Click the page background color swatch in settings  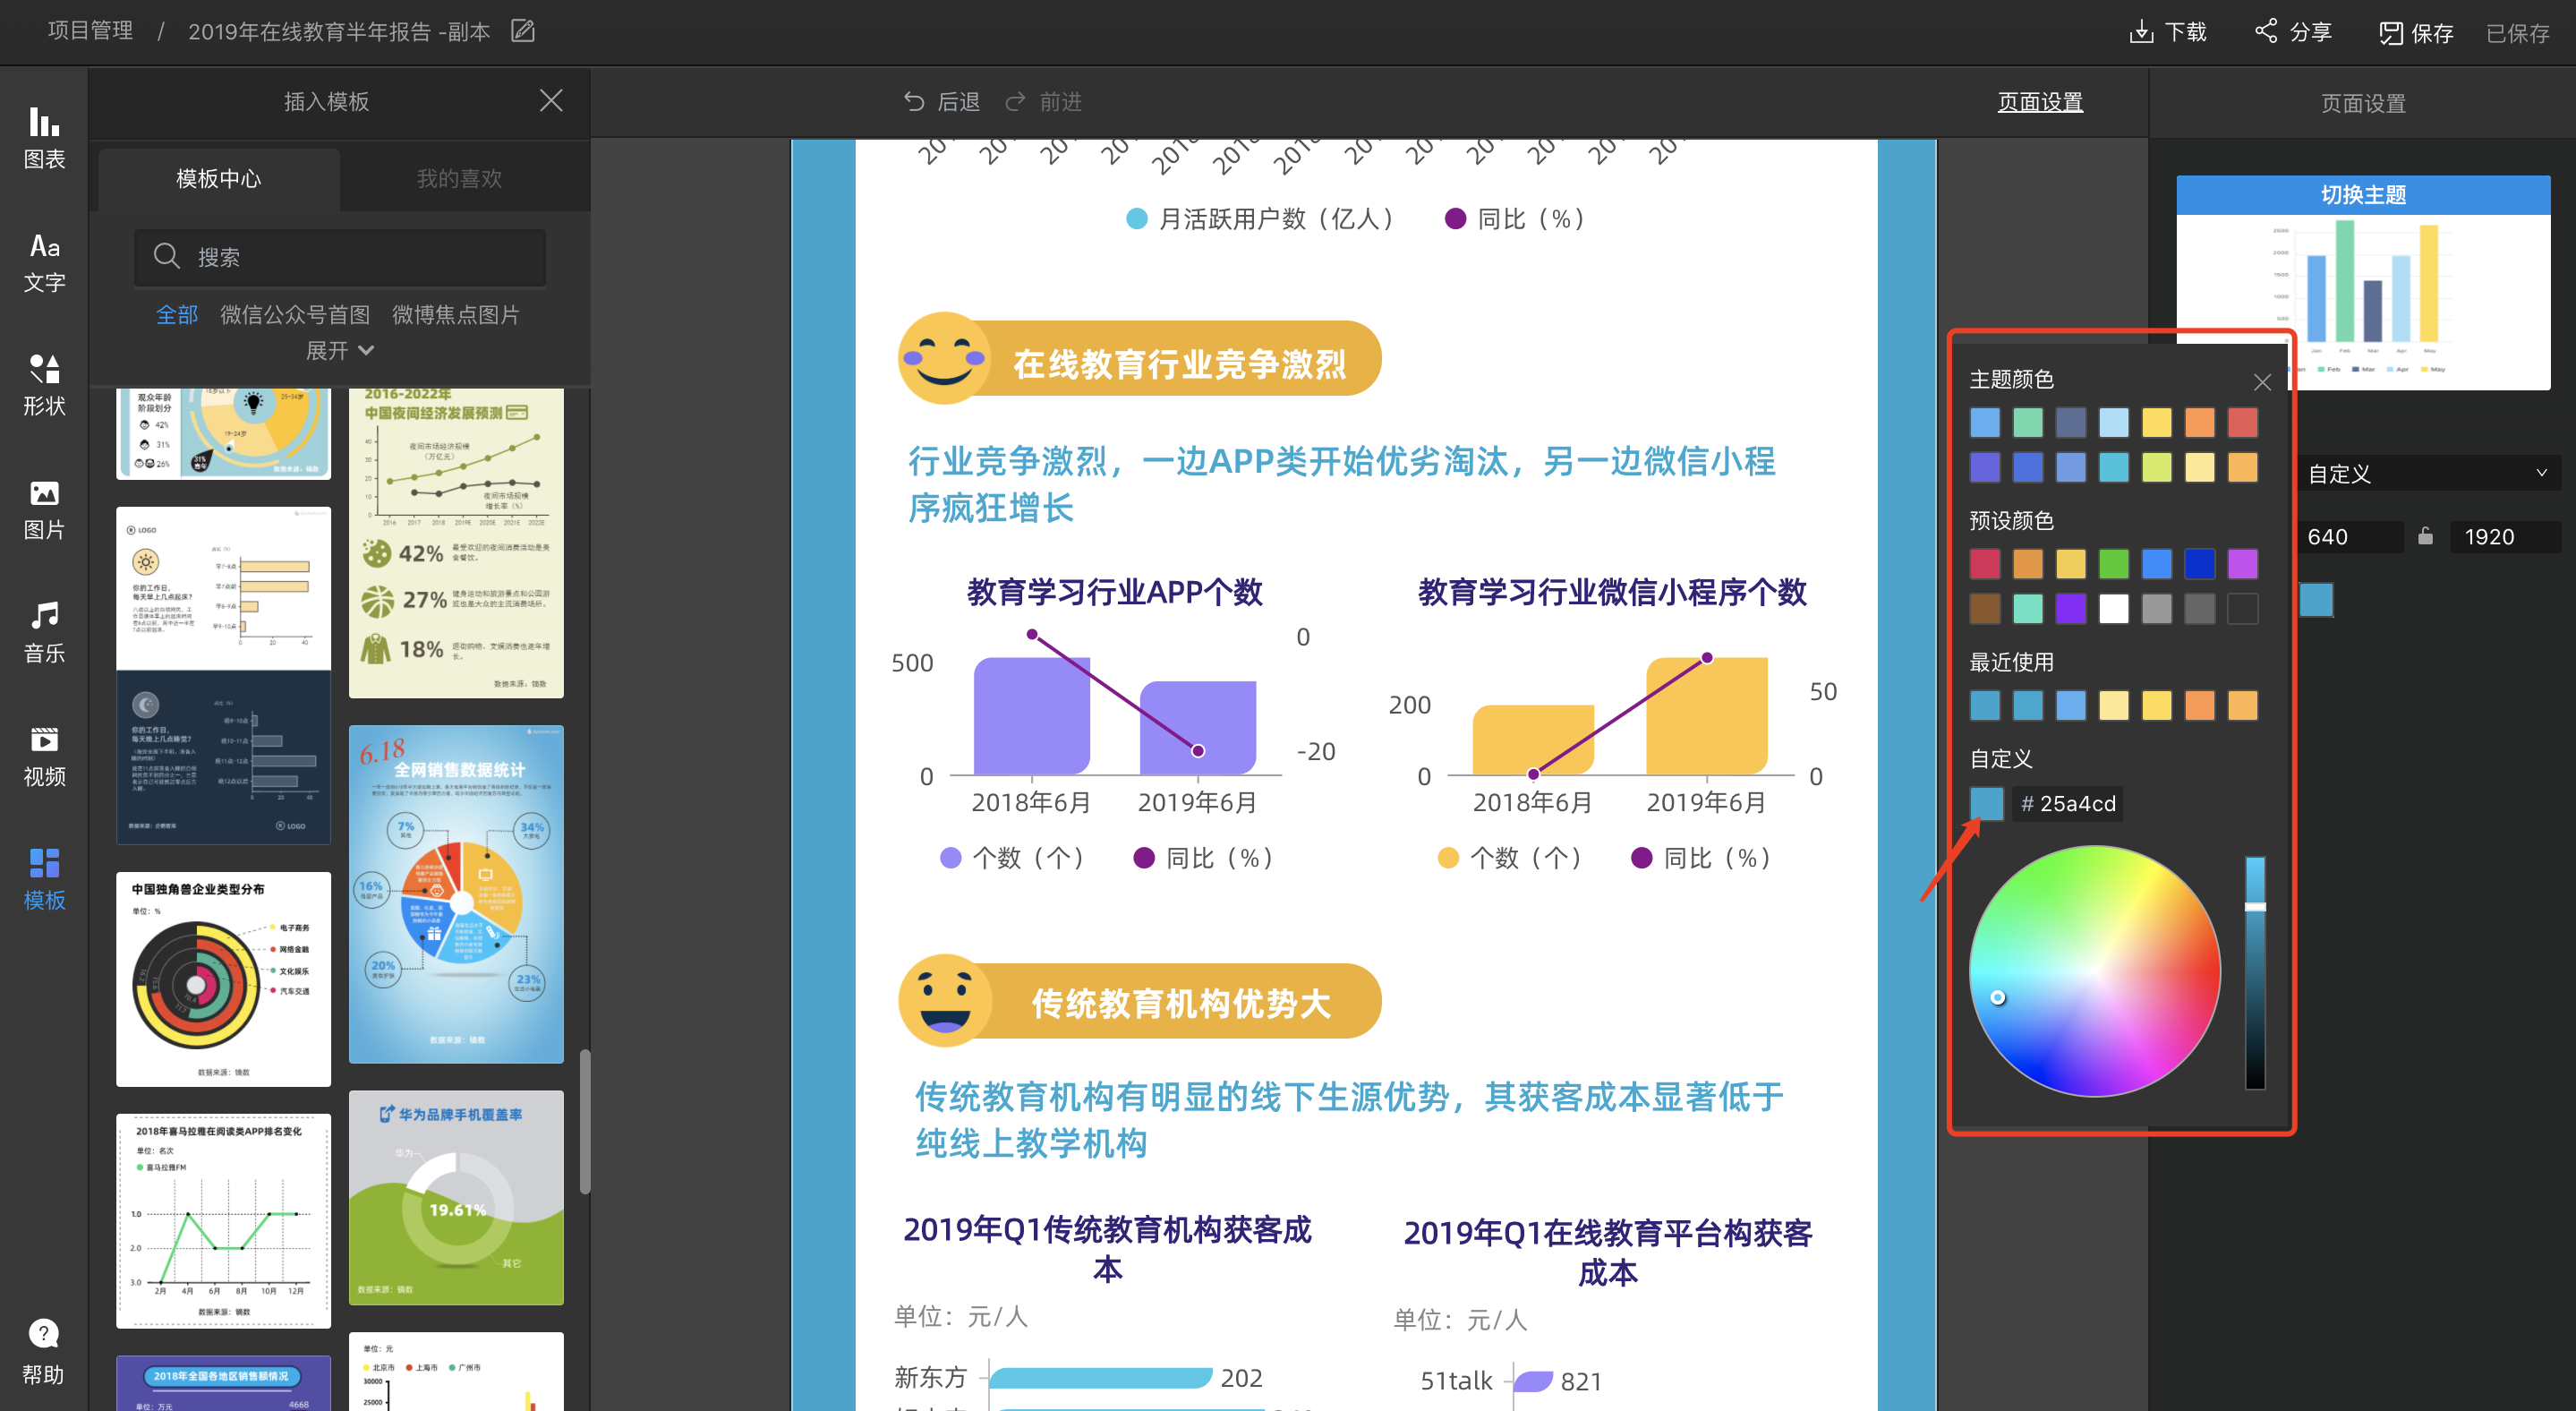[2316, 600]
